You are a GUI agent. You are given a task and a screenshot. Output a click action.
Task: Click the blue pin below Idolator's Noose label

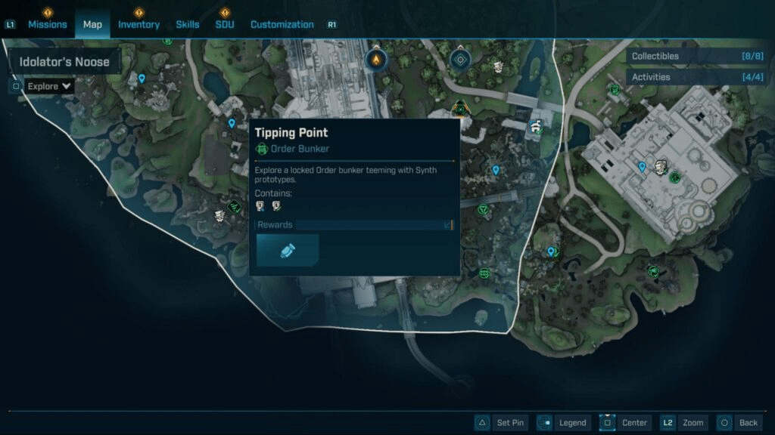click(142, 78)
